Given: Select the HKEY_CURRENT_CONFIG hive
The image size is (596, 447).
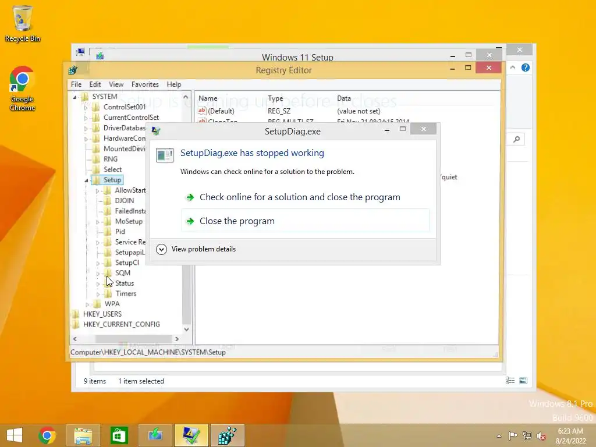Looking at the screenshot, I should 121,324.
